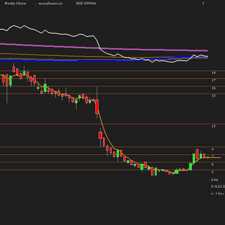225x225 pixels.
Task: Click the price label 15
Action: click(214, 96)
